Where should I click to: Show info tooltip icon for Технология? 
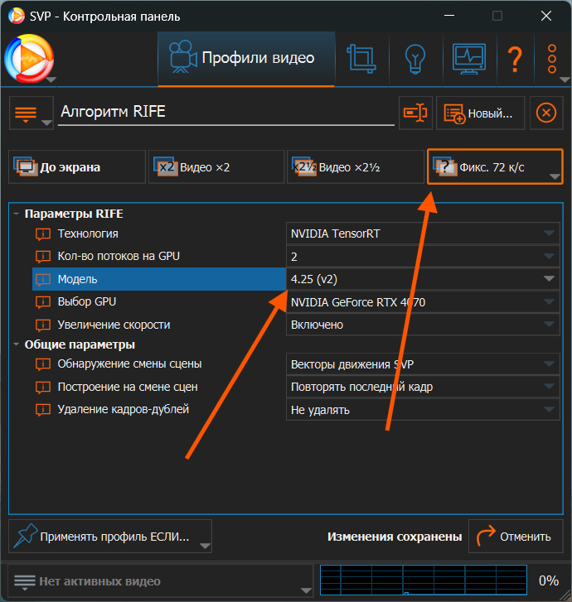[x=43, y=234]
